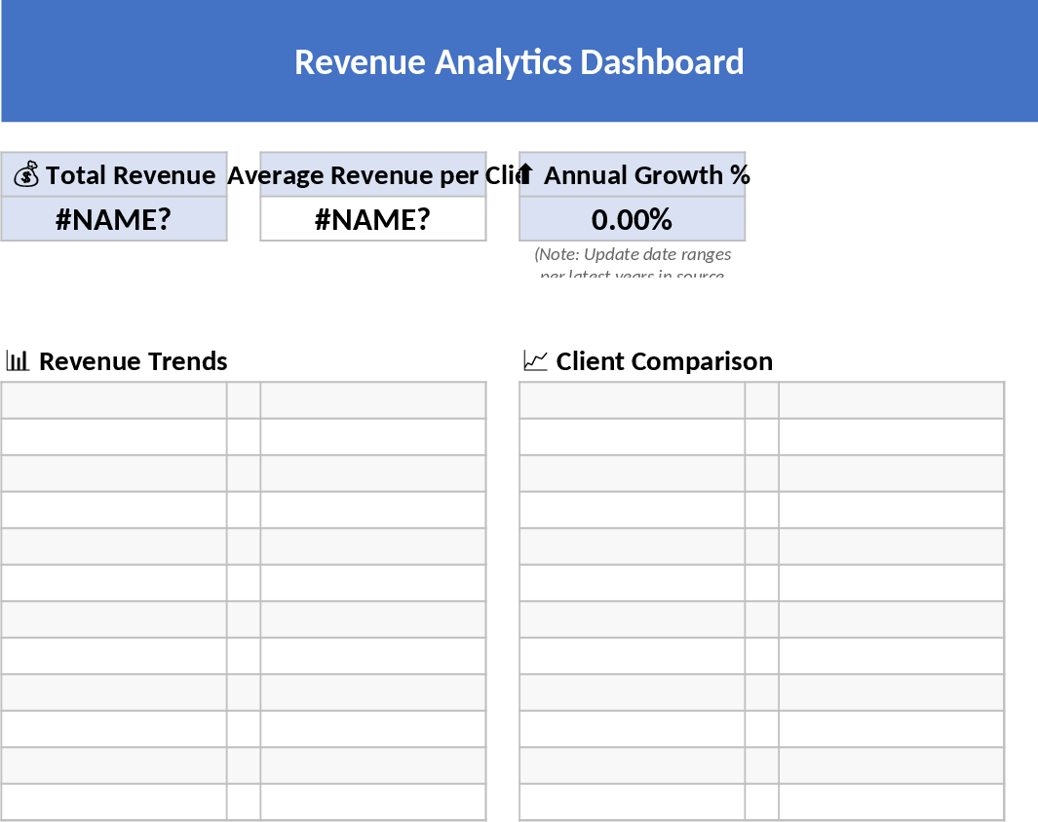Click the bottom row of the Client Comparison table

632,802
